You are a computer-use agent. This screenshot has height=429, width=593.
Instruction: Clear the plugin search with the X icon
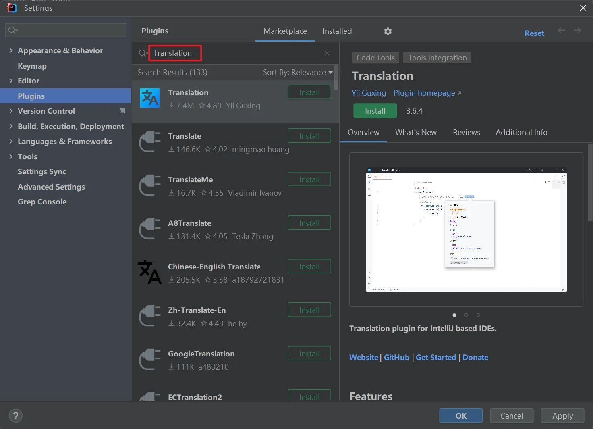[x=327, y=53]
